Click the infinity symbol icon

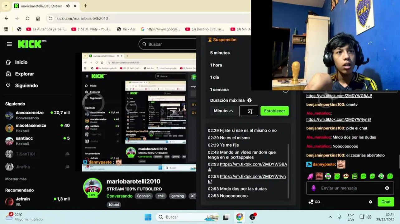(317, 202)
